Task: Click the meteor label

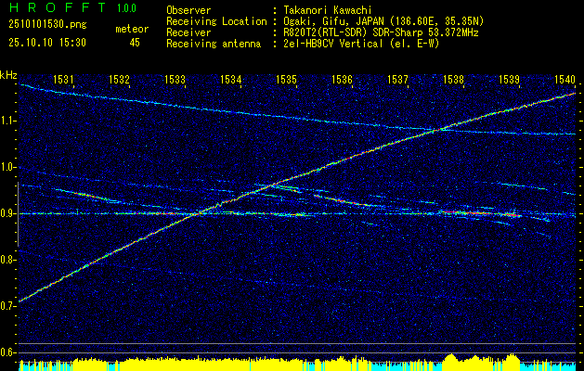Action: pyautogui.click(x=132, y=30)
